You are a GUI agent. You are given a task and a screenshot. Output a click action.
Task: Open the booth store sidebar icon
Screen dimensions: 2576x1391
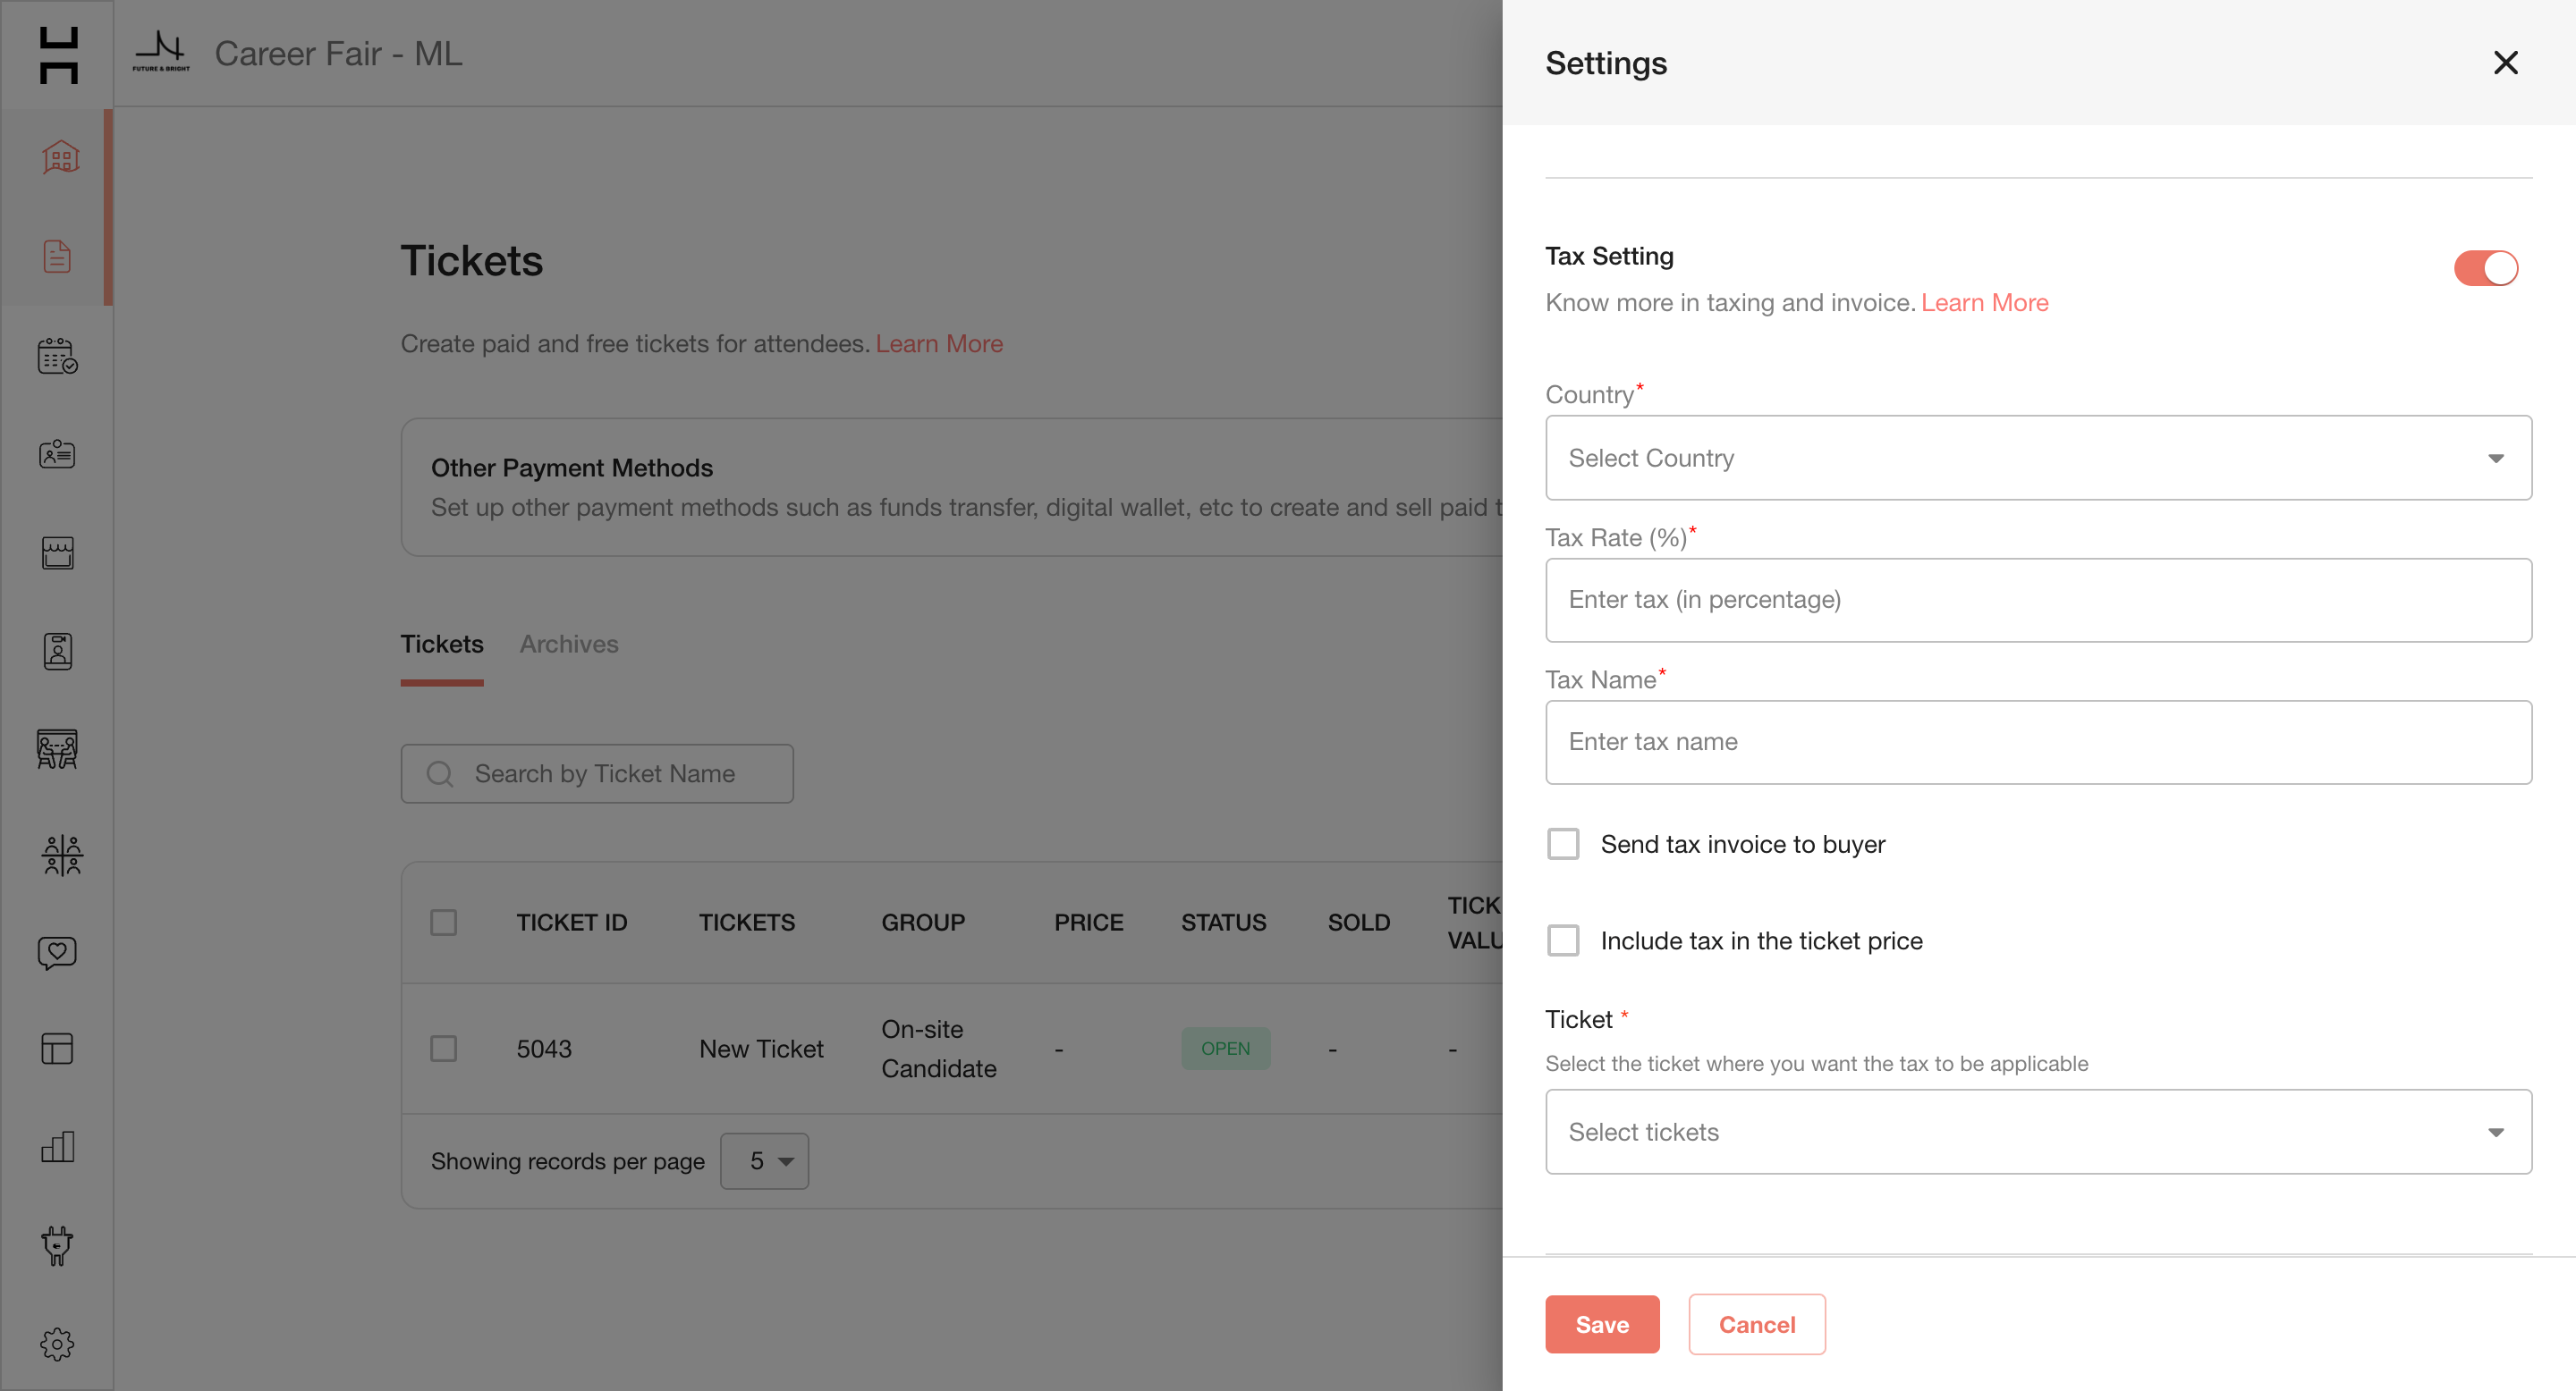(x=57, y=552)
